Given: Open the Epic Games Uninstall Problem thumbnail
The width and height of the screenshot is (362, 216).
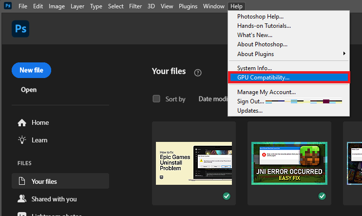Looking at the screenshot, I should pyautogui.click(x=194, y=163).
